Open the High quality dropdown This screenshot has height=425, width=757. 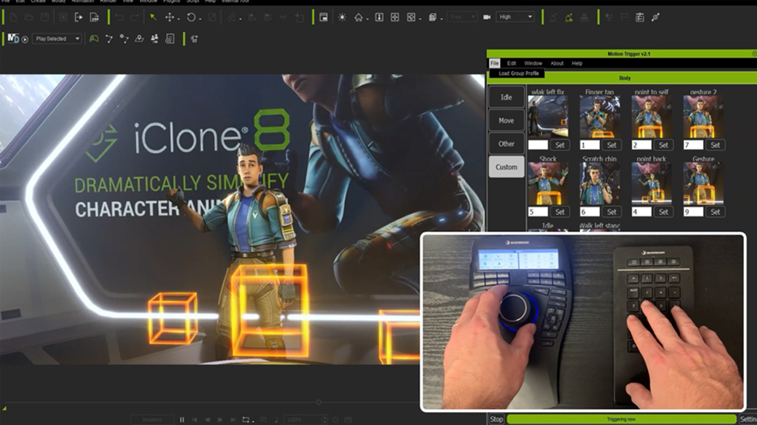pyautogui.click(x=515, y=17)
